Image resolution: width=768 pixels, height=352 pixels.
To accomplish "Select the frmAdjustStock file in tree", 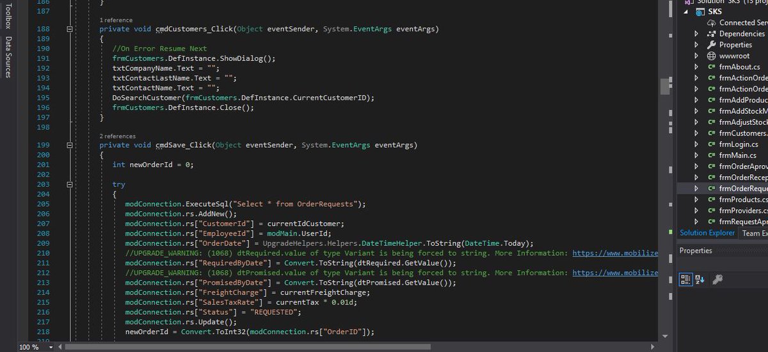I will click(x=743, y=122).
